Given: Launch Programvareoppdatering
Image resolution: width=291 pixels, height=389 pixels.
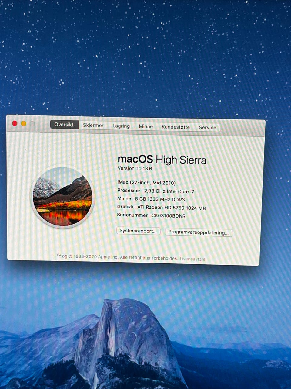Looking at the screenshot, I should (199, 232).
